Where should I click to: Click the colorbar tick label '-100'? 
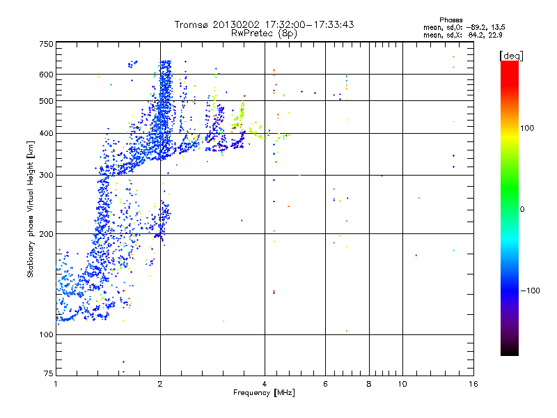click(530, 291)
